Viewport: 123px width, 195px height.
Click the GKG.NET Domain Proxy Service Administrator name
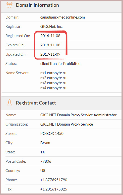pos(78,115)
